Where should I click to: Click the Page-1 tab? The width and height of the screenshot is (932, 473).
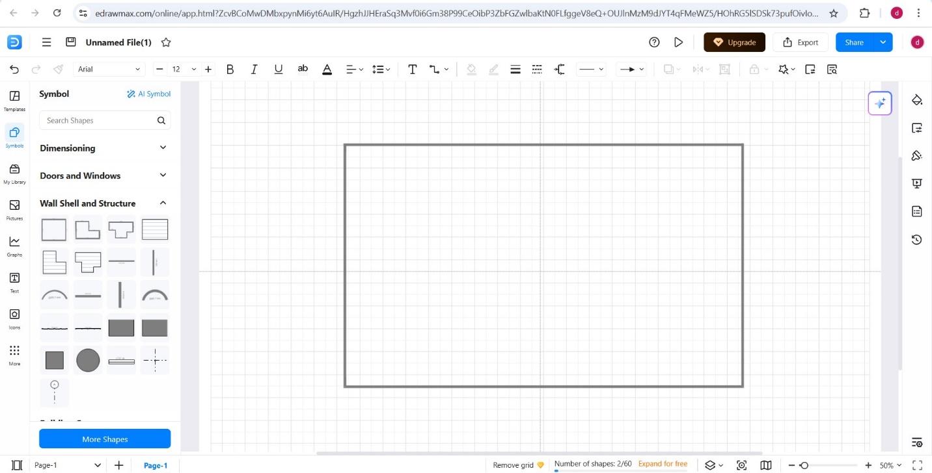pyautogui.click(x=156, y=465)
